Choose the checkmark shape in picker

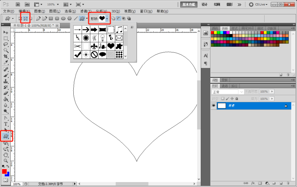point(78,54)
